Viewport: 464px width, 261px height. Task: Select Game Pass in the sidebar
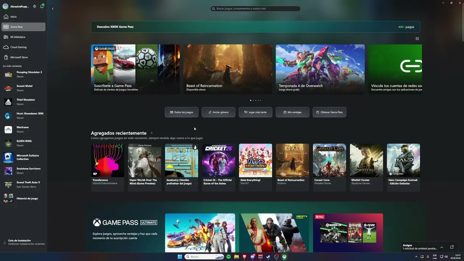(x=24, y=27)
